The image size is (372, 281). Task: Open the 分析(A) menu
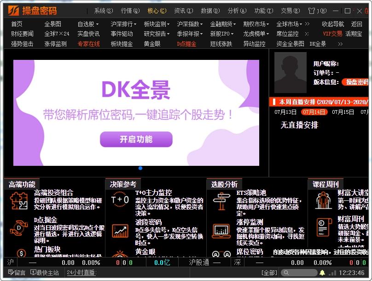[x=237, y=11]
